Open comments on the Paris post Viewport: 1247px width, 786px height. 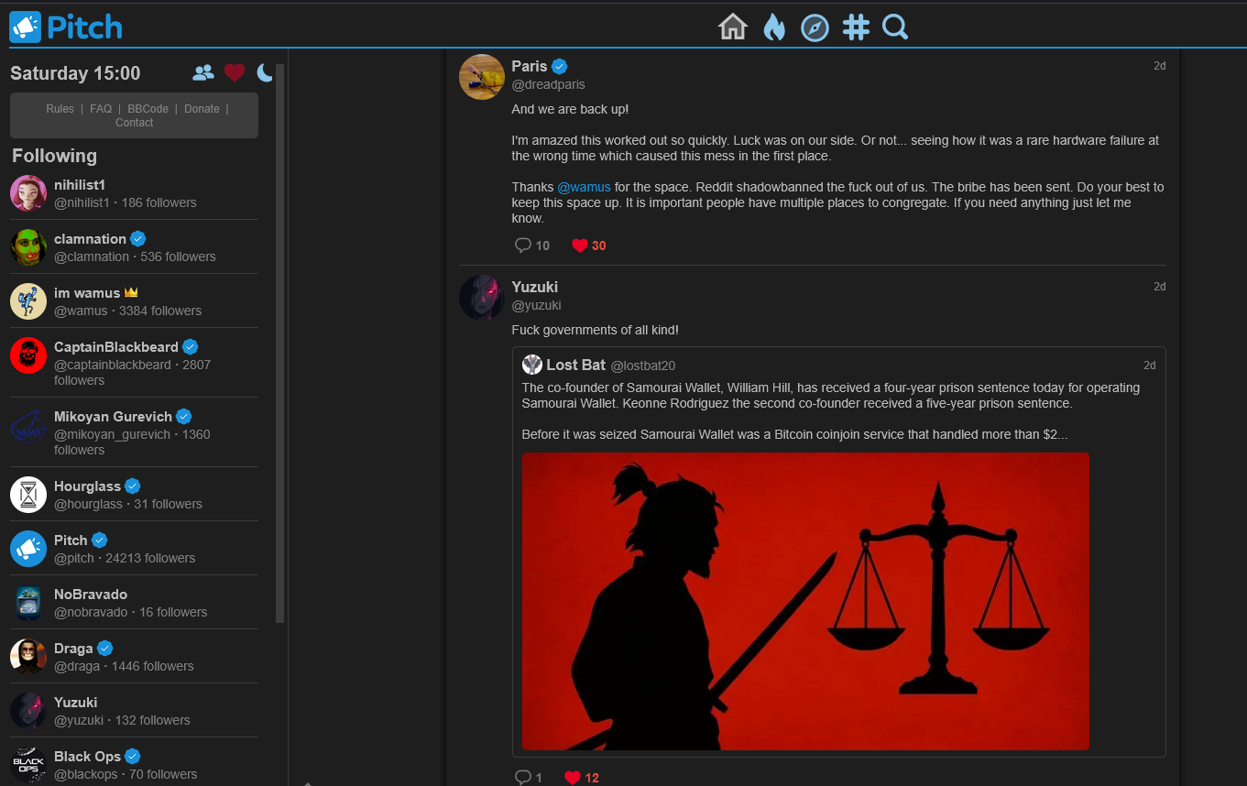coord(523,246)
